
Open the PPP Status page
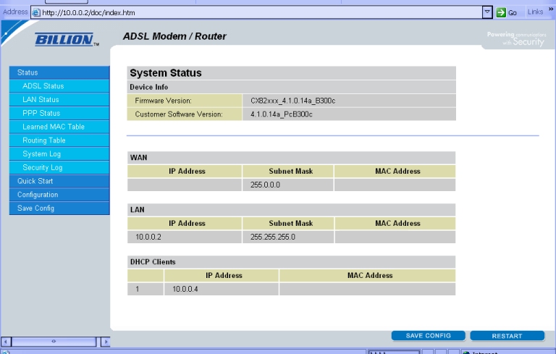point(59,113)
